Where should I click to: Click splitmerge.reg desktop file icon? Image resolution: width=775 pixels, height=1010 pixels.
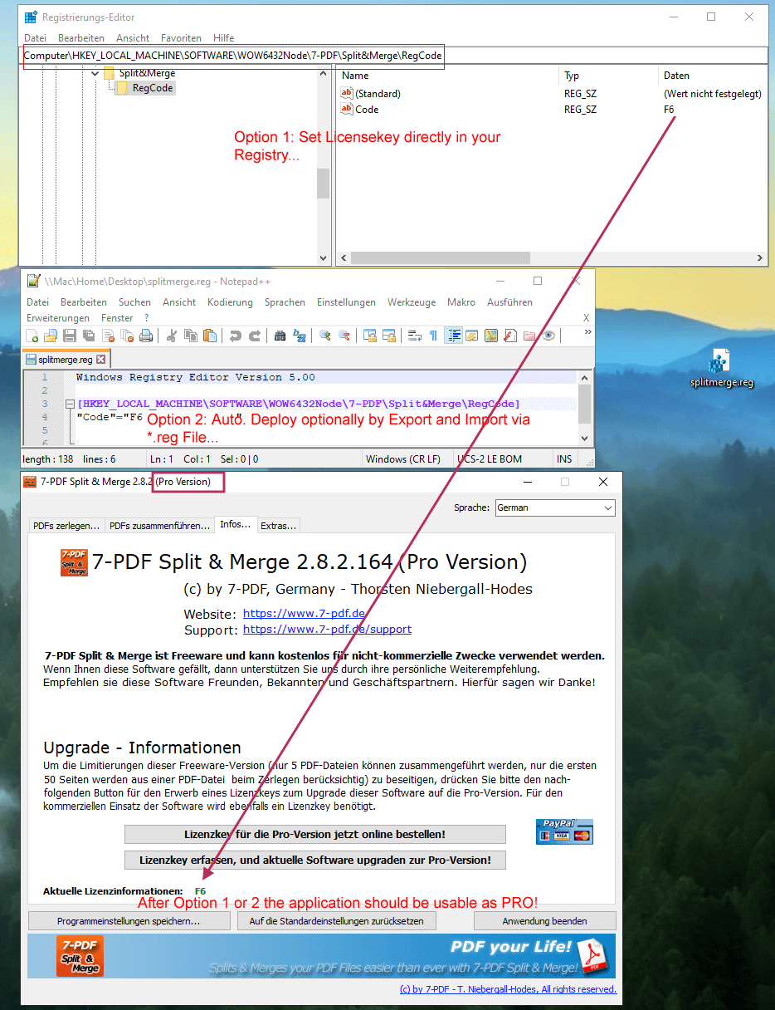[x=721, y=369]
